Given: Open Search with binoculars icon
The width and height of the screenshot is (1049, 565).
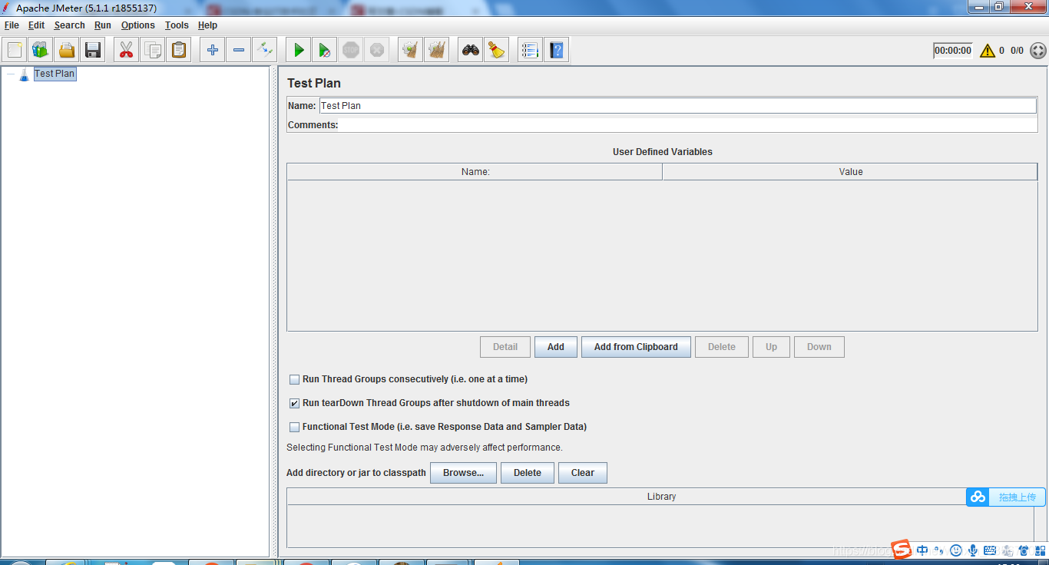Looking at the screenshot, I should (x=471, y=51).
